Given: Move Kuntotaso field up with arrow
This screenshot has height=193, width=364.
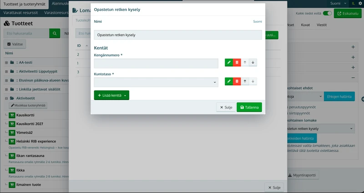Looking at the screenshot, I should point(245,81).
